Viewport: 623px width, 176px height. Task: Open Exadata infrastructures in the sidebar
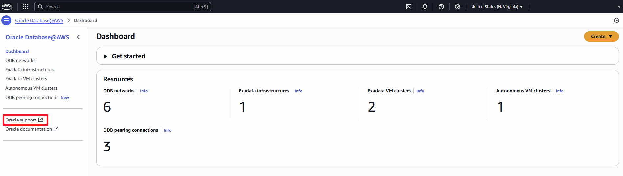click(x=29, y=70)
